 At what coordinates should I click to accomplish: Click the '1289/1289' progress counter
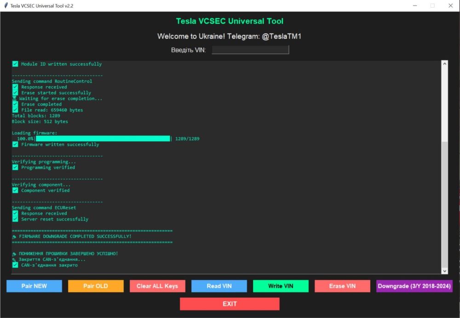coord(187,139)
